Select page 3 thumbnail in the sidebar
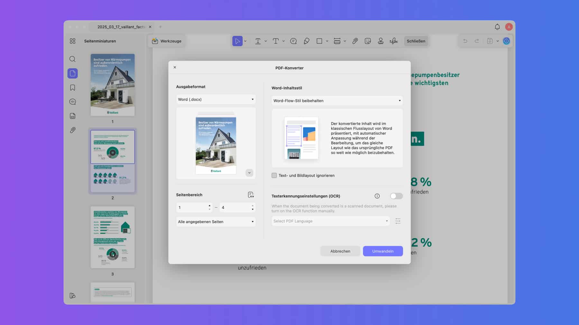The image size is (579, 325). click(112, 237)
